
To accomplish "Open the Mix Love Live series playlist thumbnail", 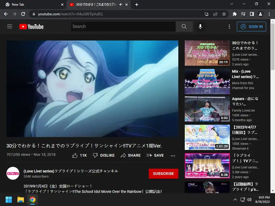I will tap(207, 82).
